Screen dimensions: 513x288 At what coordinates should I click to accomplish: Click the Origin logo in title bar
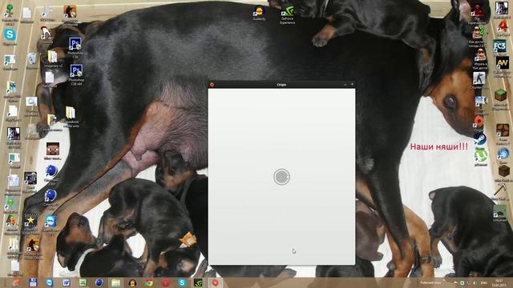pyautogui.click(x=212, y=85)
